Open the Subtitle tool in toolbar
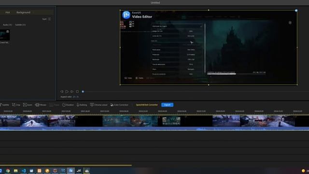This screenshot has height=174, width=309. (4, 105)
